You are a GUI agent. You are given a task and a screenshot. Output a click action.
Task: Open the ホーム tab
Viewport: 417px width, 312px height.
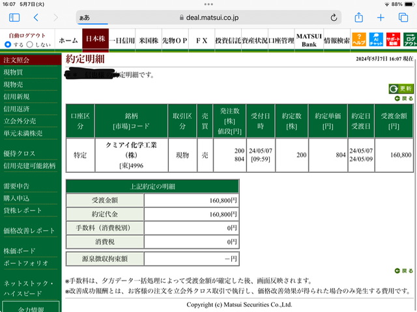[x=68, y=40]
